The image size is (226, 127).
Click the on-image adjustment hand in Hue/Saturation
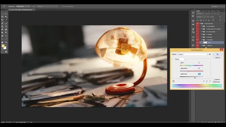tap(173, 81)
